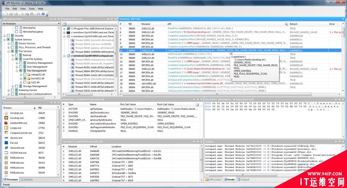Viewport: 347px width, 188px height.
Task: Select the lpFileName parameter row
Action: pos(132,109)
